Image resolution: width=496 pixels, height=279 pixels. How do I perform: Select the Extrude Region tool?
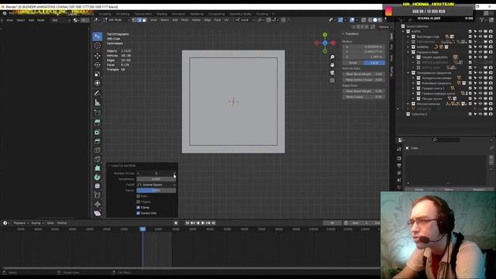pos(98,122)
